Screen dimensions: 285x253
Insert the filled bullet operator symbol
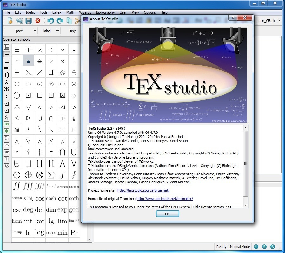click(28, 62)
